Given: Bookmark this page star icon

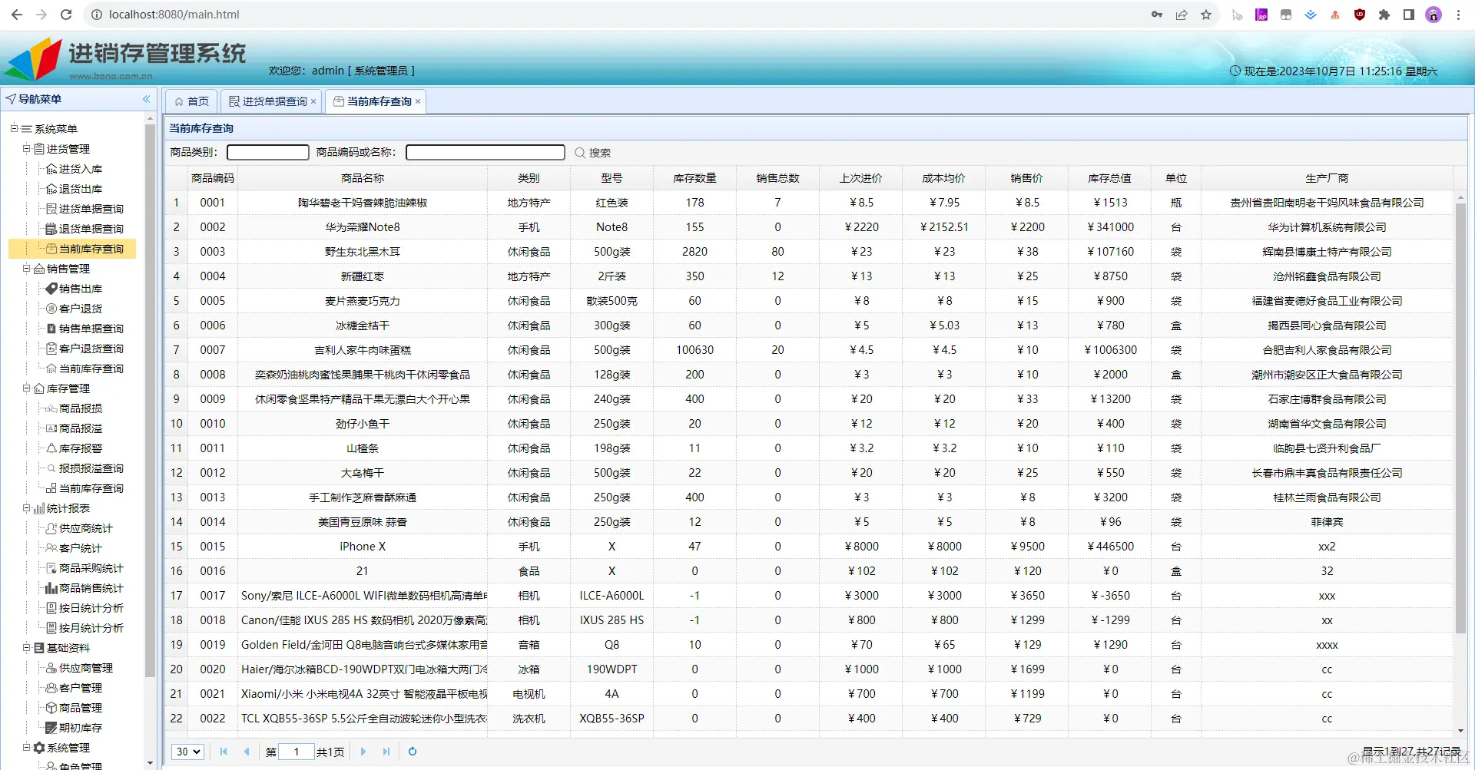Looking at the screenshot, I should click(x=1206, y=15).
